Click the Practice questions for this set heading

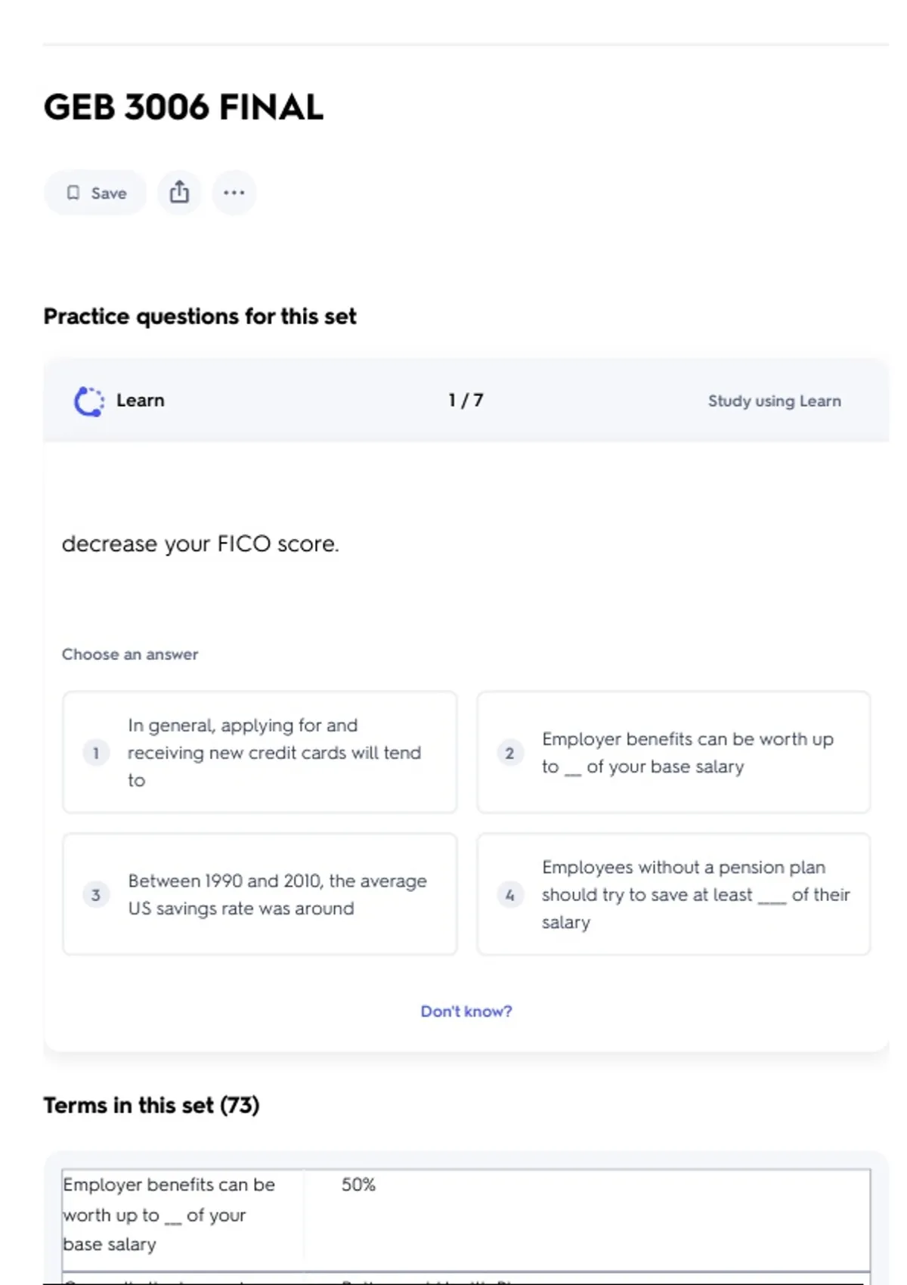(x=200, y=317)
